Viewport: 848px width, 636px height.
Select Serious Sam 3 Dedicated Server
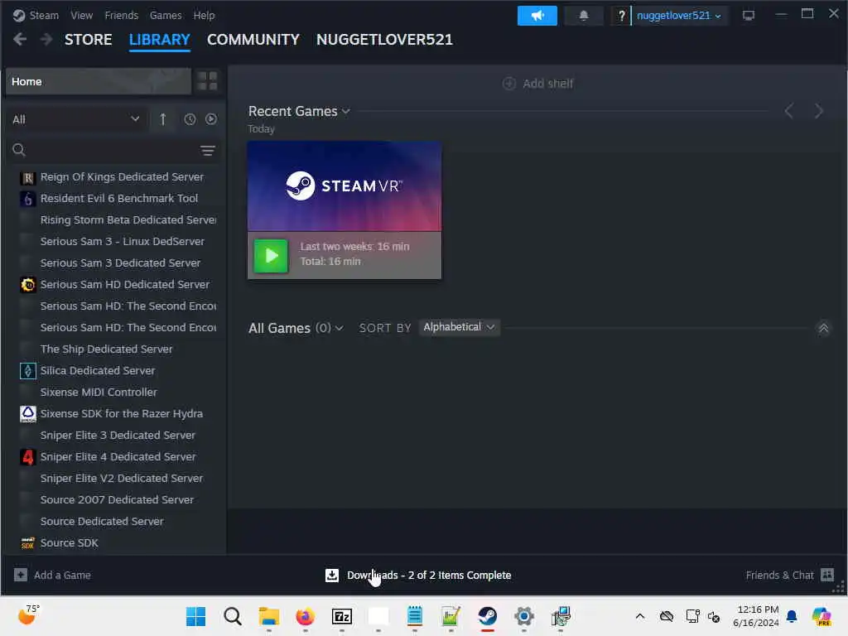pyautogui.click(x=113, y=263)
